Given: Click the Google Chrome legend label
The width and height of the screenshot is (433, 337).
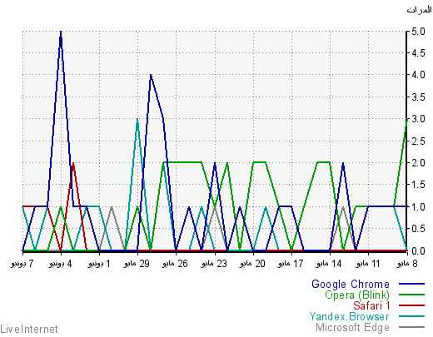Looking at the screenshot, I should 351,285.
